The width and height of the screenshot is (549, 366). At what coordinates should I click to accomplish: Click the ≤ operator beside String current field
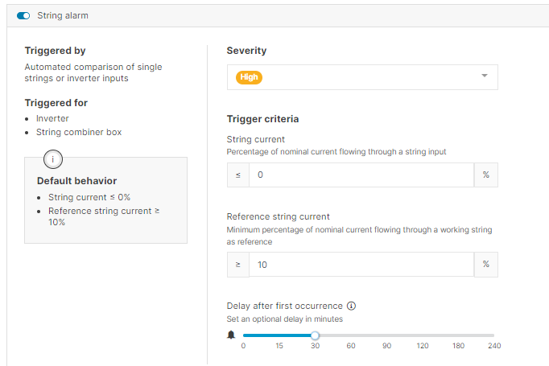point(238,175)
